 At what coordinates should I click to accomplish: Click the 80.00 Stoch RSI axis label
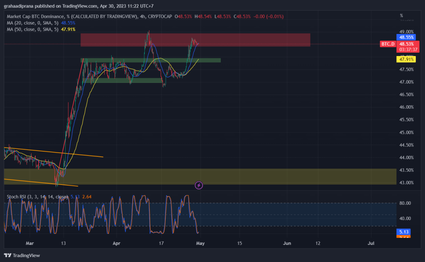click(x=405, y=203)
